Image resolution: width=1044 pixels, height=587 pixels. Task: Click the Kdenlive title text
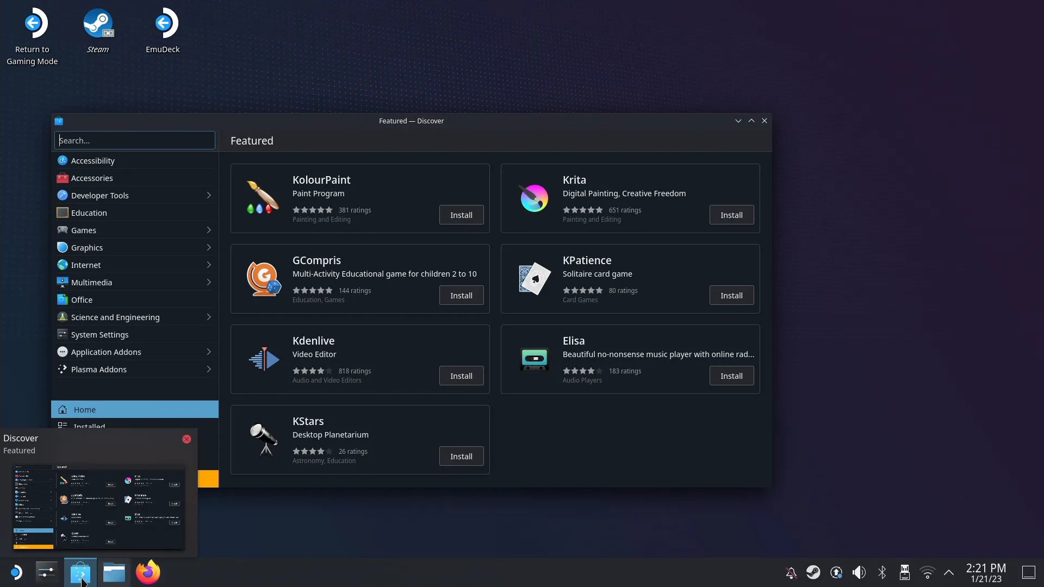[x=313, y=341]
